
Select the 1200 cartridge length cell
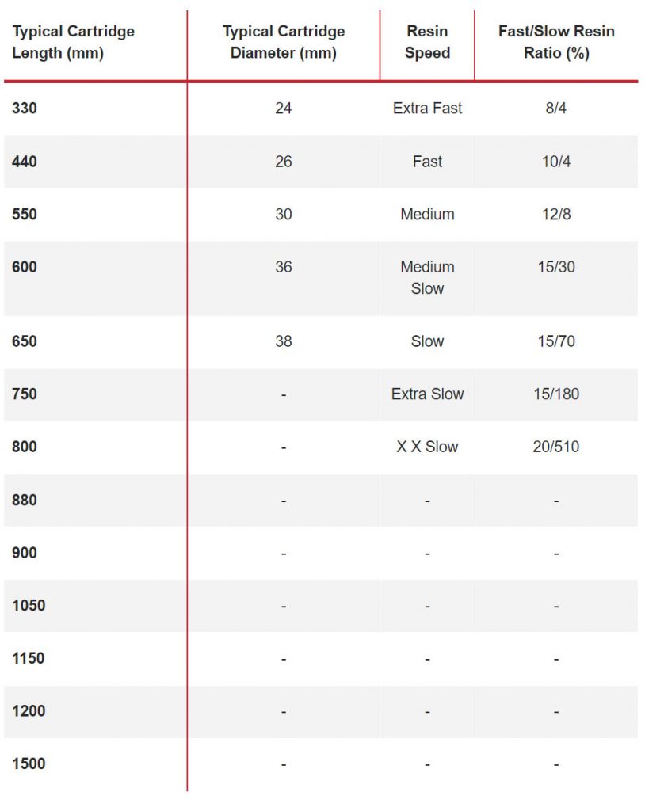pyautogui.click(x=29, y=711)
